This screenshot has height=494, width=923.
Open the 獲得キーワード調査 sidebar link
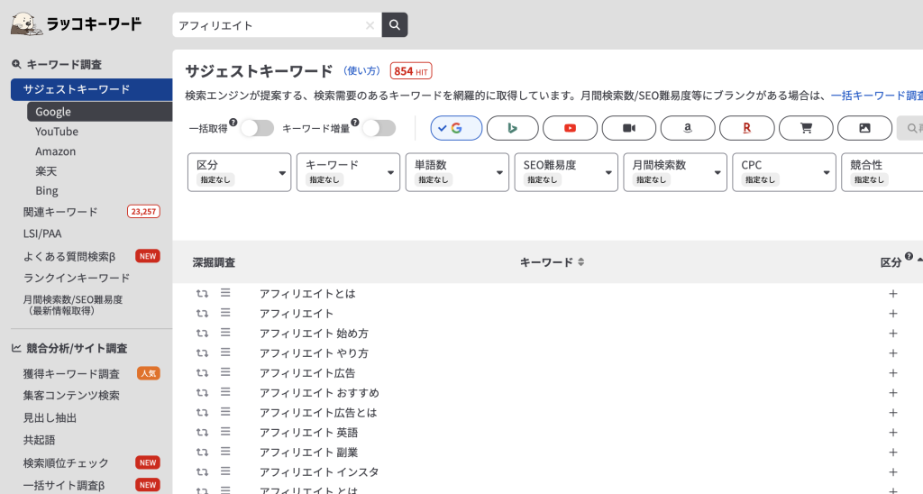(71, 373)
